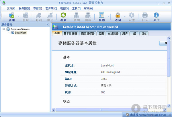Image resolution: width=172 pixels, height=117 pixels.
Task: Click the LocalHost server icon in tree
Action: point(12,33)
